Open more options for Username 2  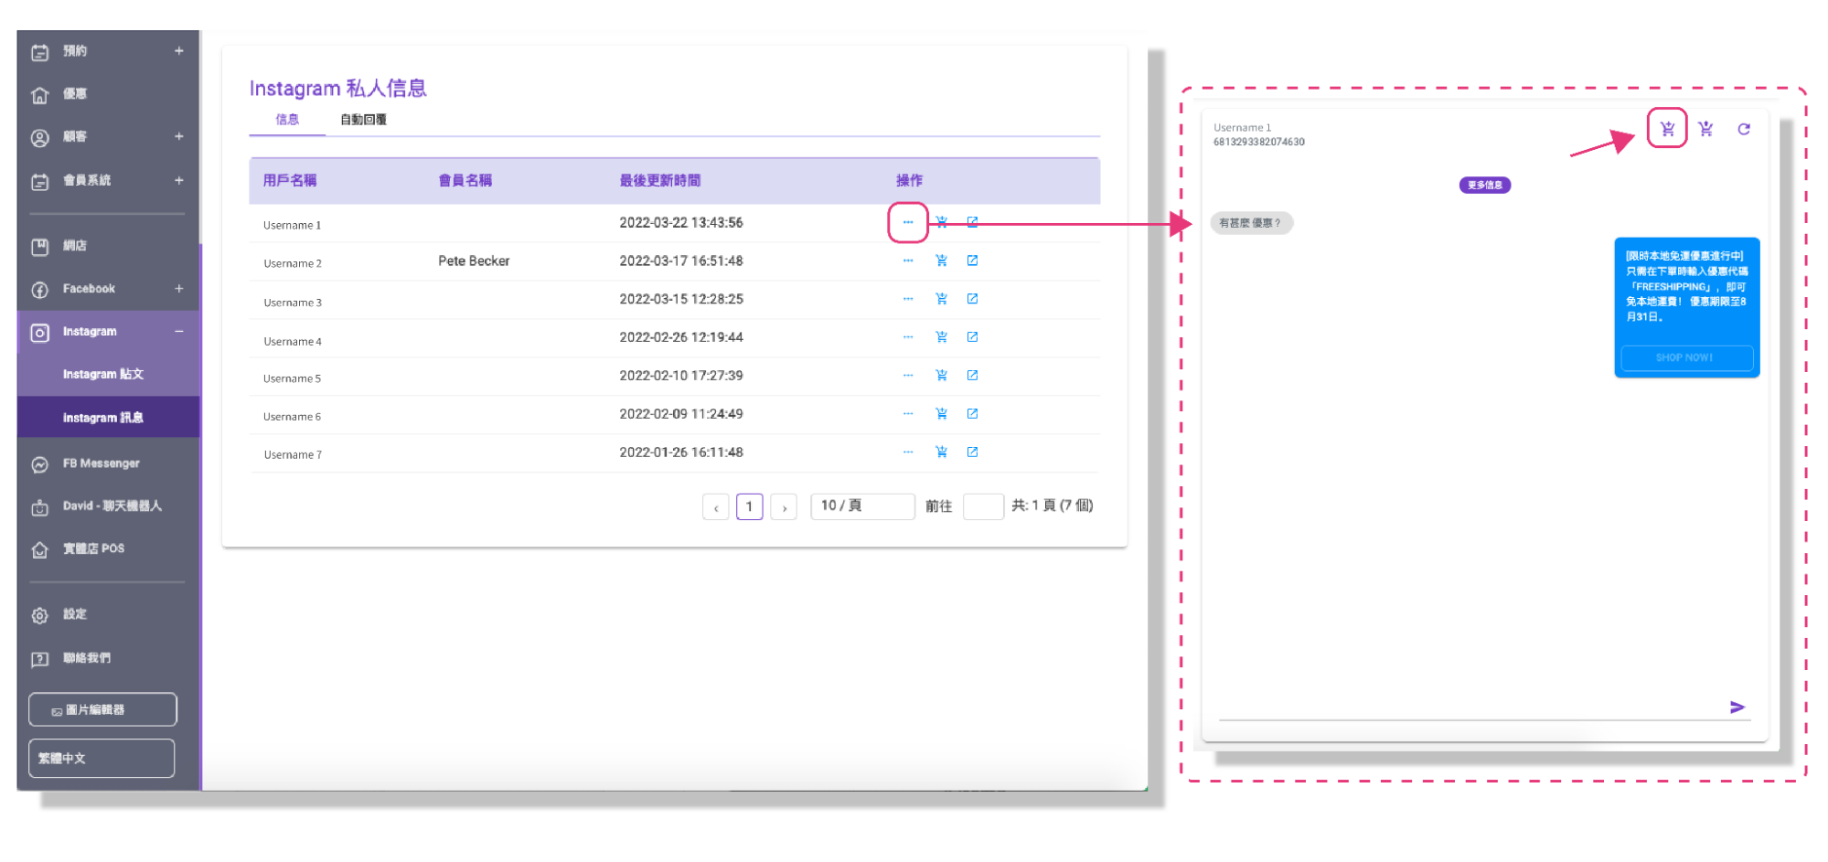coord(907,261)
